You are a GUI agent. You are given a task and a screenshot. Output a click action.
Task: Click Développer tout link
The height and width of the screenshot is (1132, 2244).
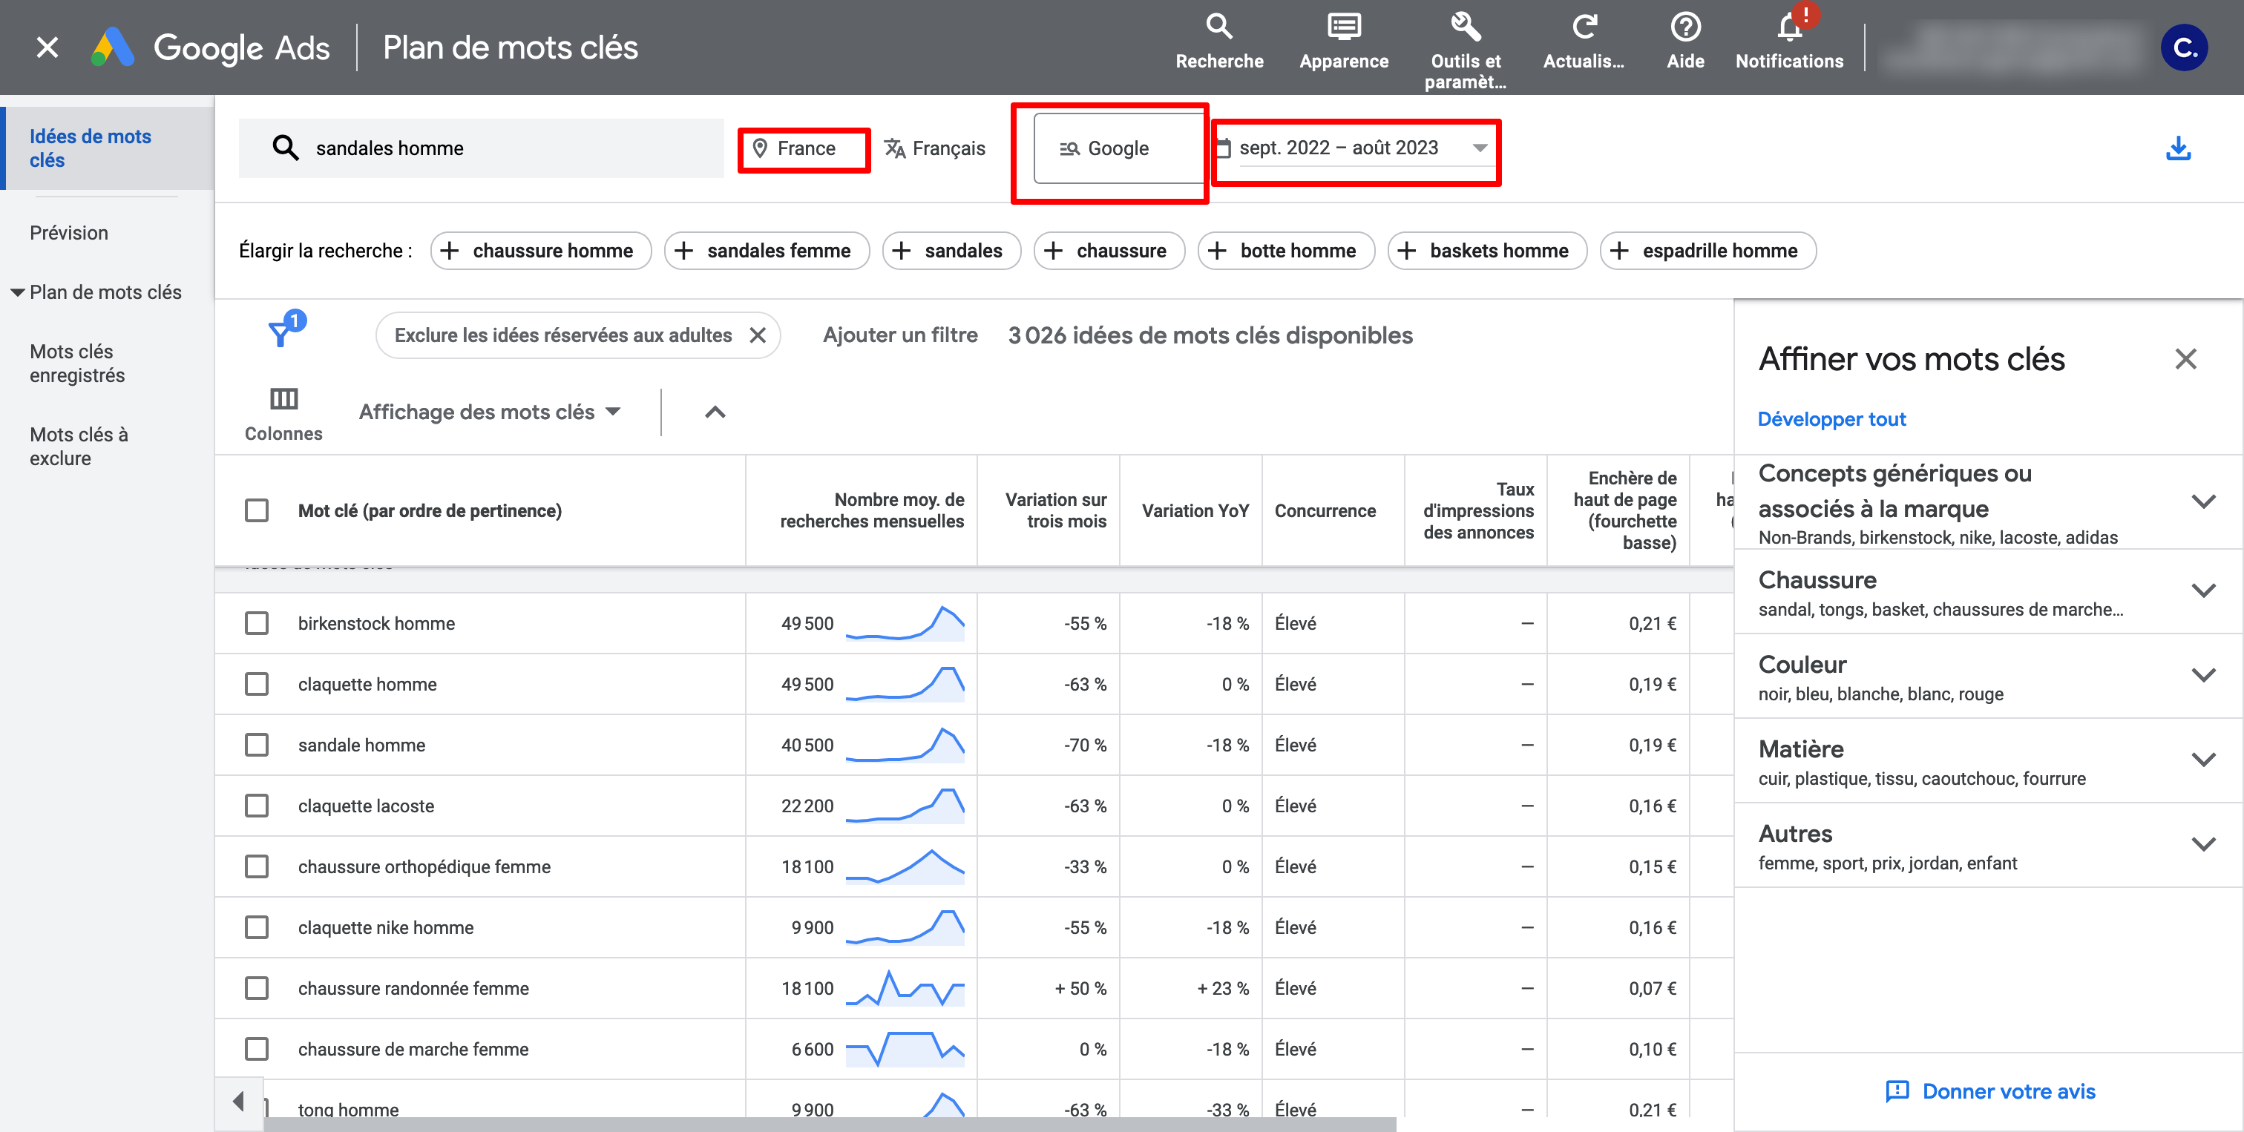coord(1831,419)
